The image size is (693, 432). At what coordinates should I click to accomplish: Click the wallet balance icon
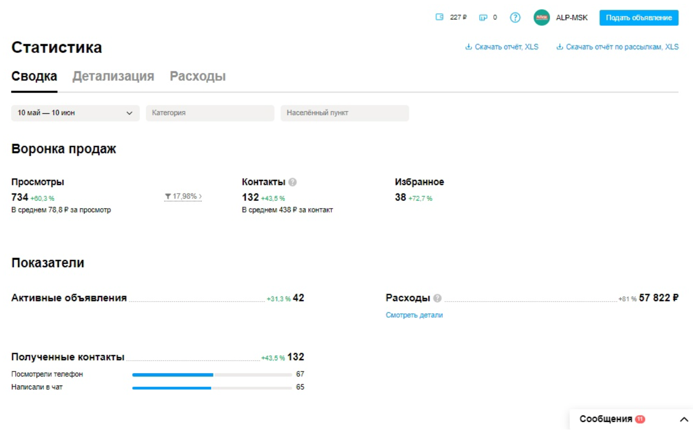(x=439, y=17)
